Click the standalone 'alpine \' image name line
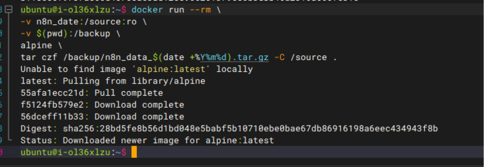The height and width of the screenshot is (167, 484). (x=41, y=45)
